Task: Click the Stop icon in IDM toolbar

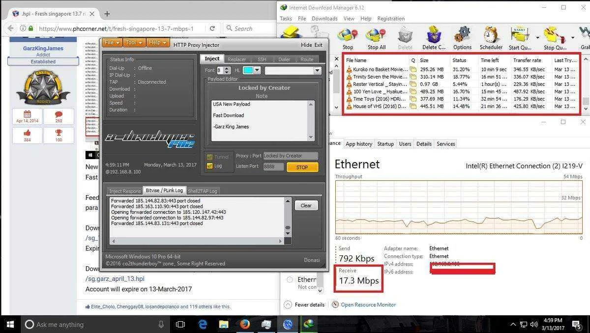Action: (348, 35)
